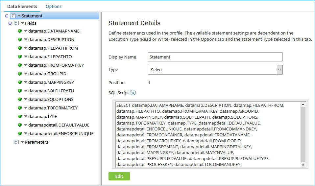Open dropdown arrow beside datamap.FILEPATHFROM

click(x=26, y=48)
